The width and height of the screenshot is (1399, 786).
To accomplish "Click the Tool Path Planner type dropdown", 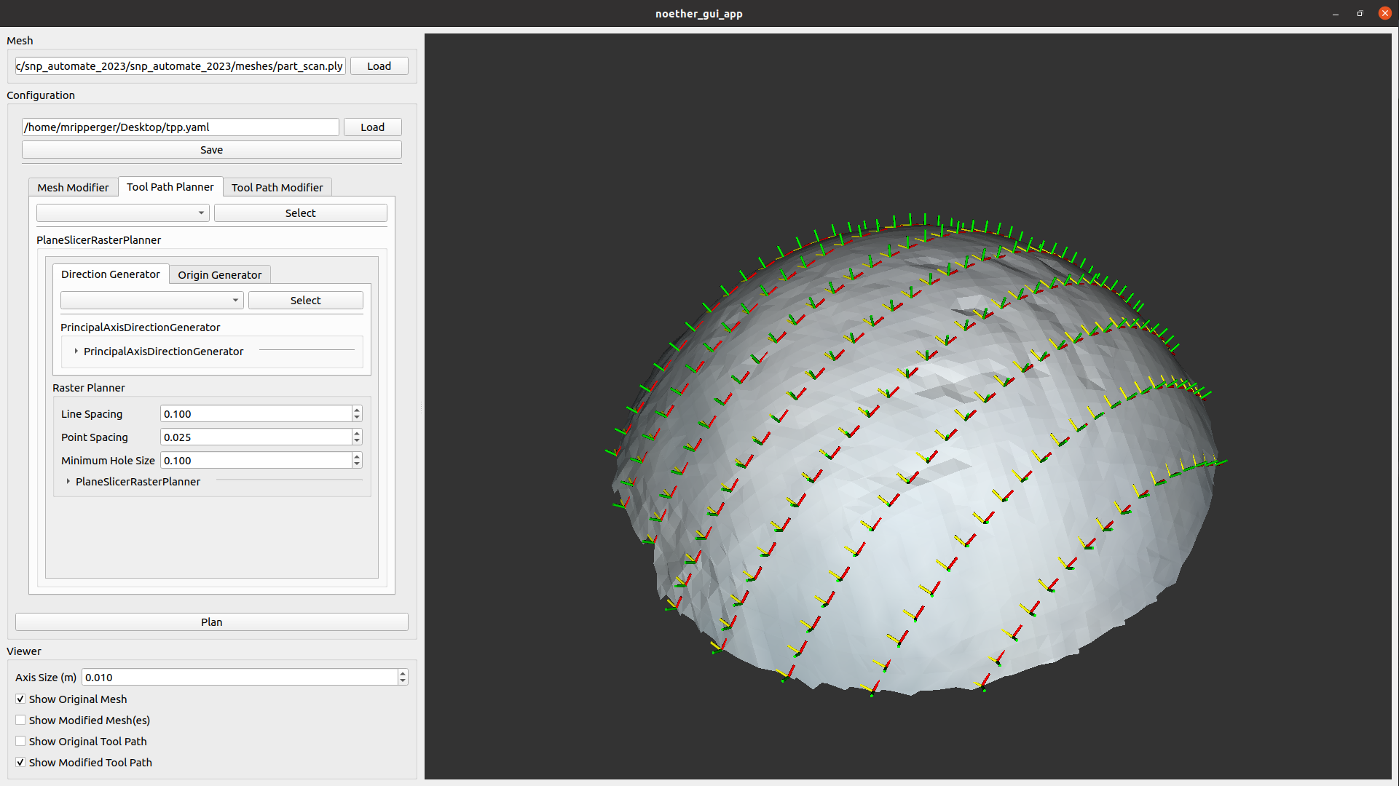I will point(120,212).
